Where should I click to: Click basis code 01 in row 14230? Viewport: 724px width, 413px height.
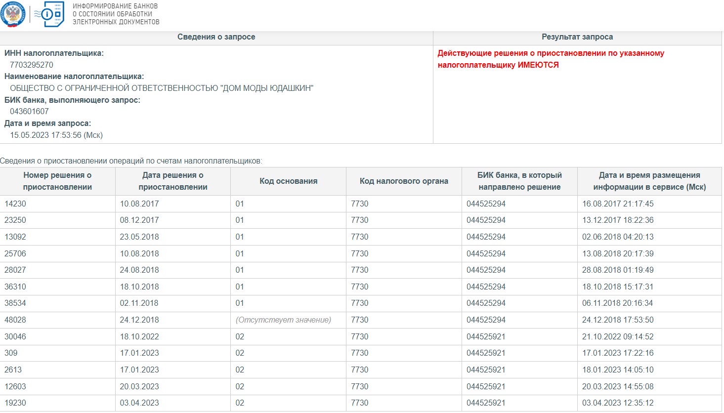(240, 204)
